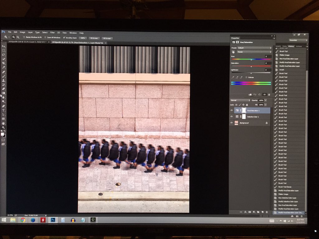Click the Saturation slider handle
This screenshot has width=319, height=239.
click(x=251, y=67)
